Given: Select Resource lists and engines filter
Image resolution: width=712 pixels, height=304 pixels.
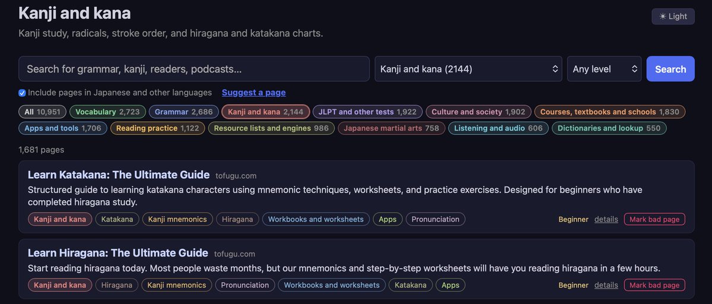Looking at the screenshot, I should tap(271, 128).
